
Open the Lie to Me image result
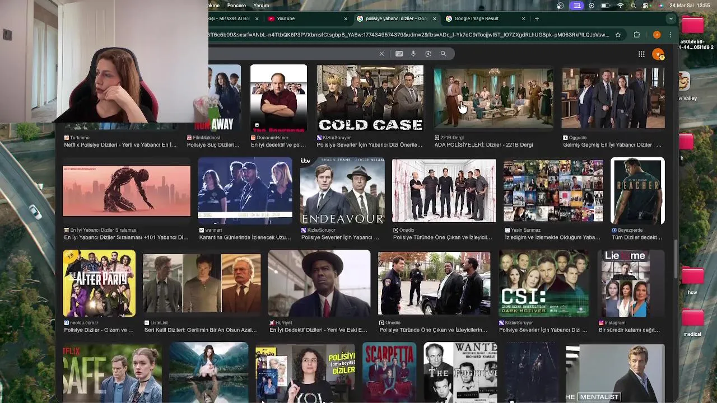click(x=625, y=283)
